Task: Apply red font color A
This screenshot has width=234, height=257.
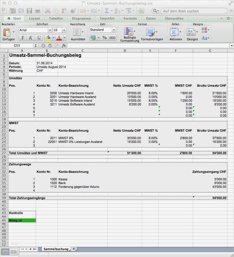Action: [x=59, y=38]
